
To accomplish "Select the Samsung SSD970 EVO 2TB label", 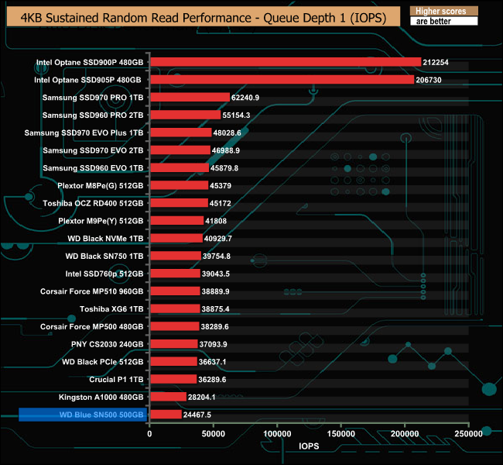I will pos(93,150).
